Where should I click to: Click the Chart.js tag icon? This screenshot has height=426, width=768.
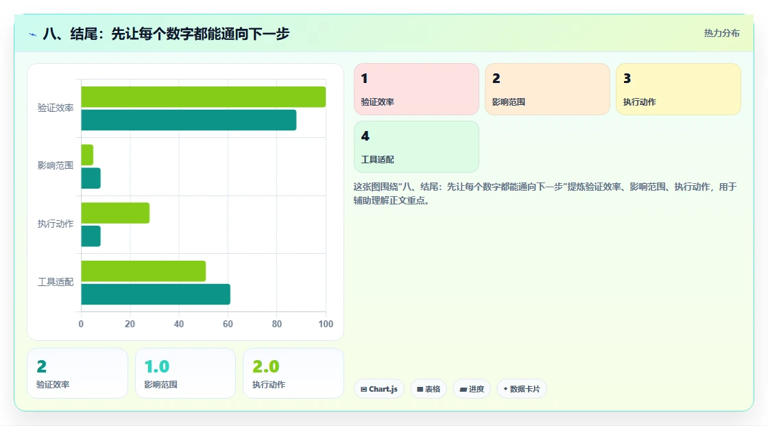[364, 389]
